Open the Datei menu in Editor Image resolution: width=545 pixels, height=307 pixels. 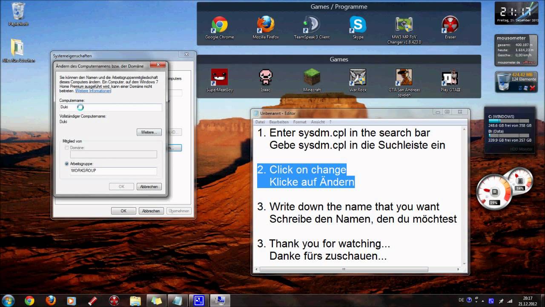point(260,122)
